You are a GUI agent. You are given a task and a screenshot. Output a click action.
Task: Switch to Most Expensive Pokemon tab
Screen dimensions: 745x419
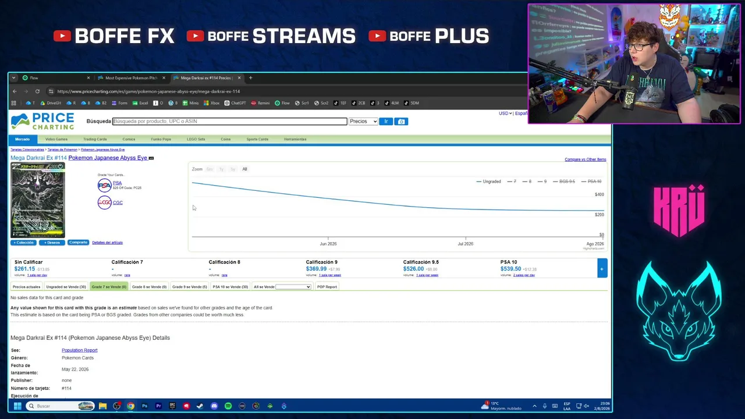point(131,78)
